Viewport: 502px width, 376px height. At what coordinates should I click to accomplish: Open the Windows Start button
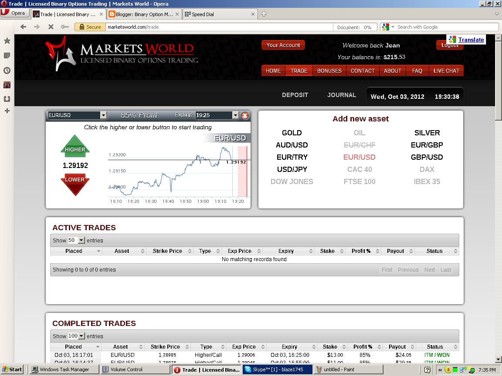click(x=12, y=369)
